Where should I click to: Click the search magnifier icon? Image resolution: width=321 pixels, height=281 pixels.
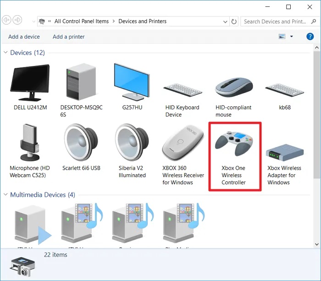click(313, 21)
